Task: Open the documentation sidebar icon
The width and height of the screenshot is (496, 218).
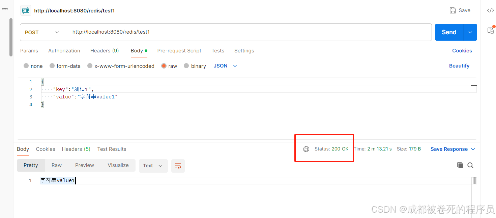Action: pyautogui.click(x=491, y=30)
